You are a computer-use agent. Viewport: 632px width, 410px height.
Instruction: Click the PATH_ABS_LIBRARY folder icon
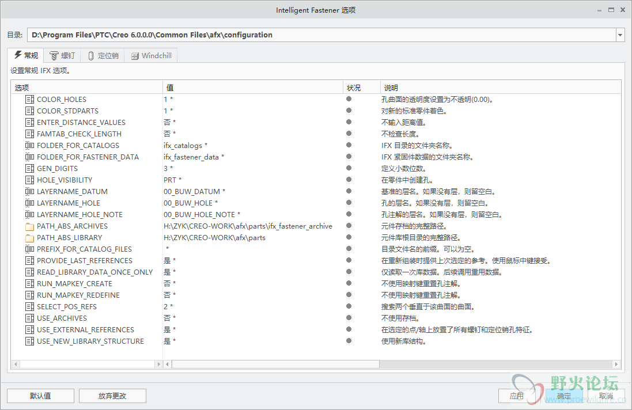click(x=29, y=238)
